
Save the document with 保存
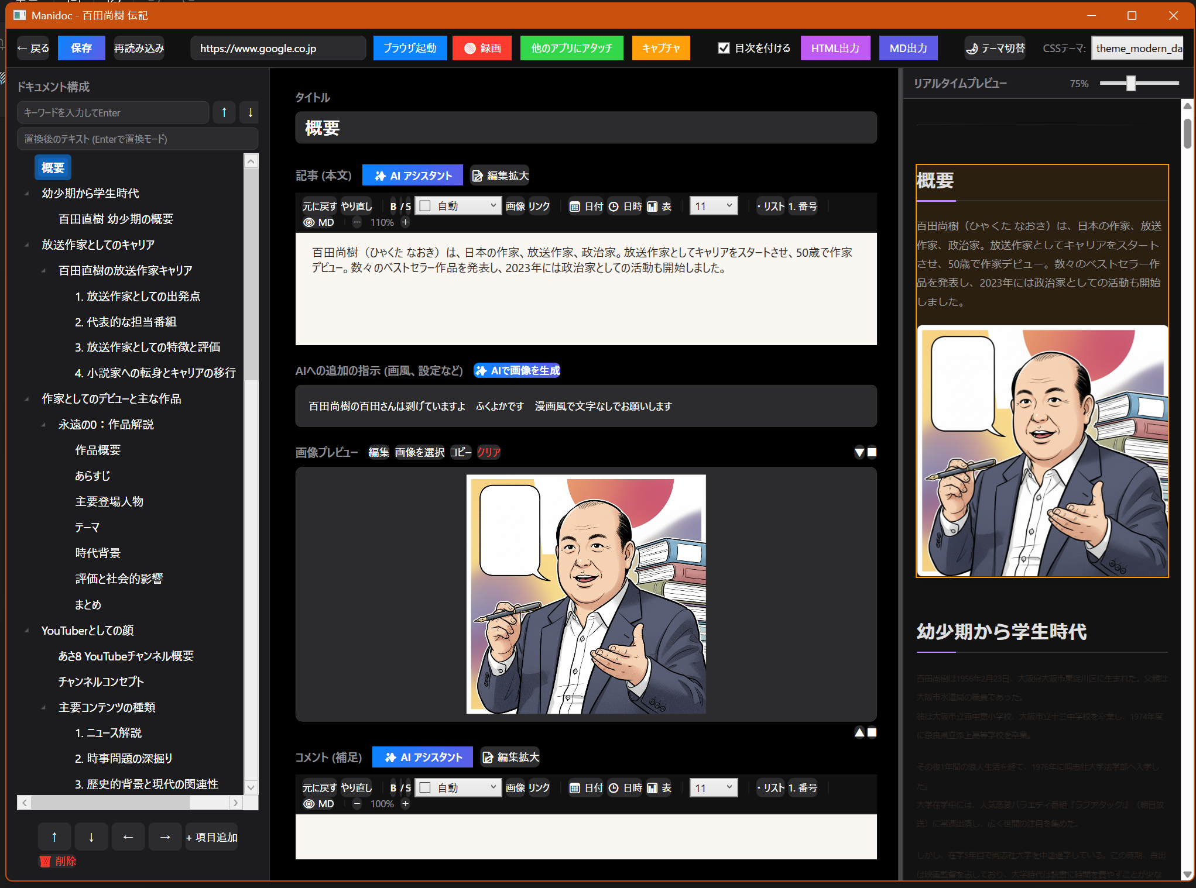[x=81, y=48]
